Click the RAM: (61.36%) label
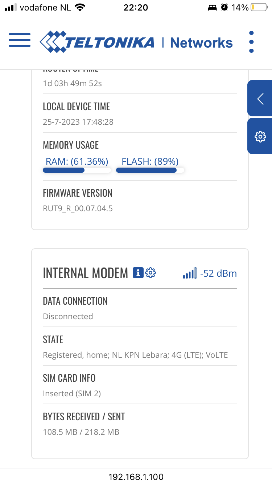Screen dimensions: 272x485 (x=77, y=161)
